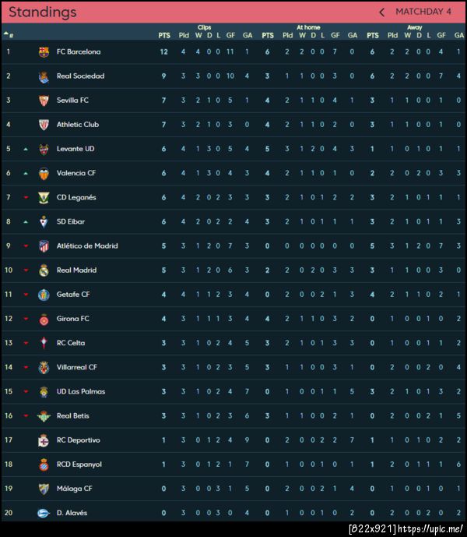Click the Athletic Club badge
467x537 pixels.
(44, 125)
